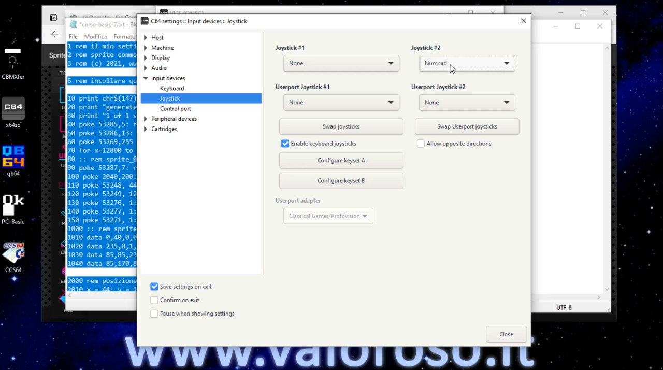
Task: Select Control port in settings tree
Action: [x=175, y=109]
